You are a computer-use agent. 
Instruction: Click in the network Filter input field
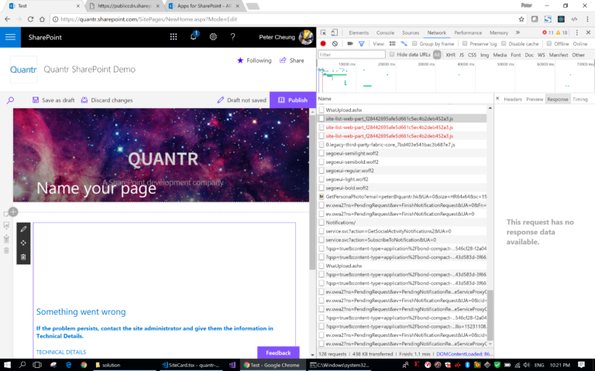pyautogui.click(x=352, y=55)
